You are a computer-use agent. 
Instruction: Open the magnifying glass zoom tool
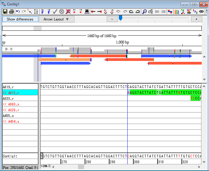point(145,11)
